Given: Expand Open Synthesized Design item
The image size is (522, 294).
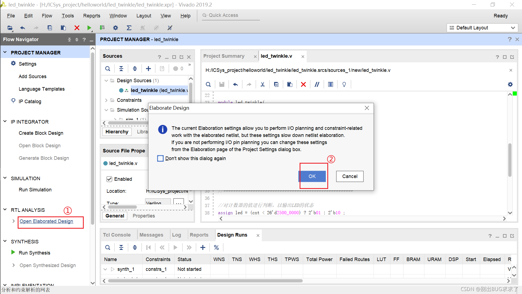Looking at the screenshot, I should (x=14, y=265).
